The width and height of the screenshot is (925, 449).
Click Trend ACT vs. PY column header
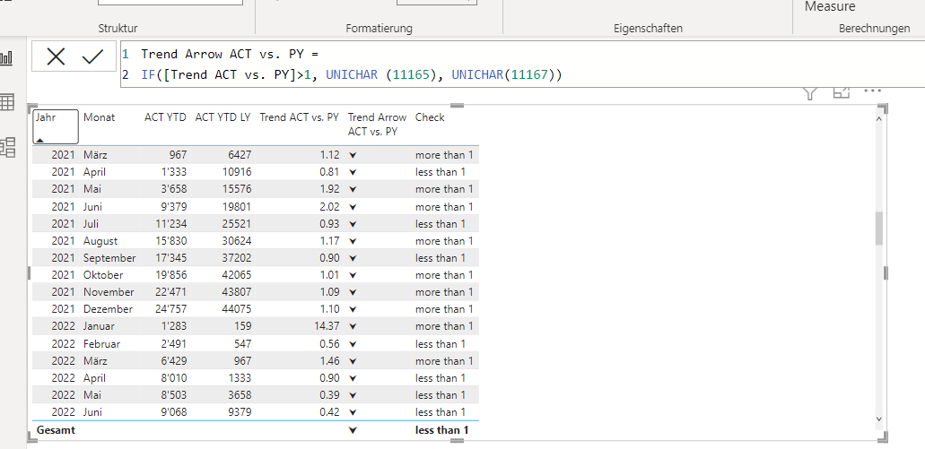click(x=299, y=117)
